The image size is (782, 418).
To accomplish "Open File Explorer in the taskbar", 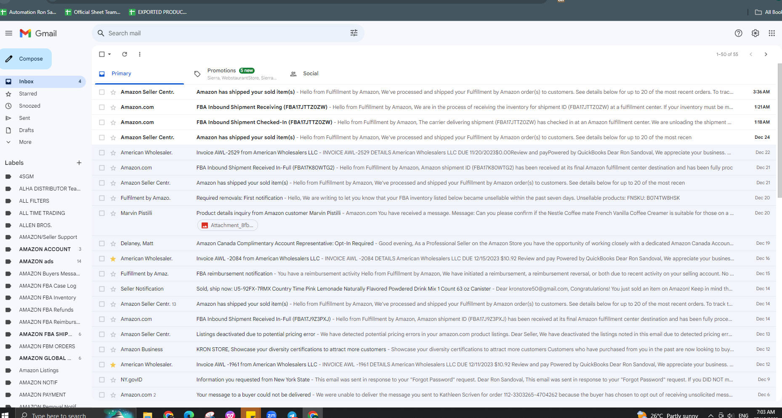I will point(147,415).
